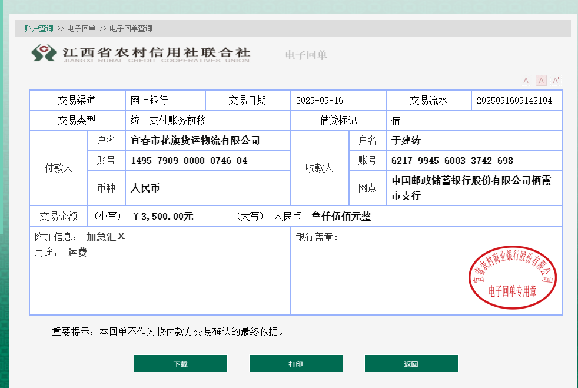Click the 付款人 label cell
This screenshot has width=578, height=388.
coord(59,168)
